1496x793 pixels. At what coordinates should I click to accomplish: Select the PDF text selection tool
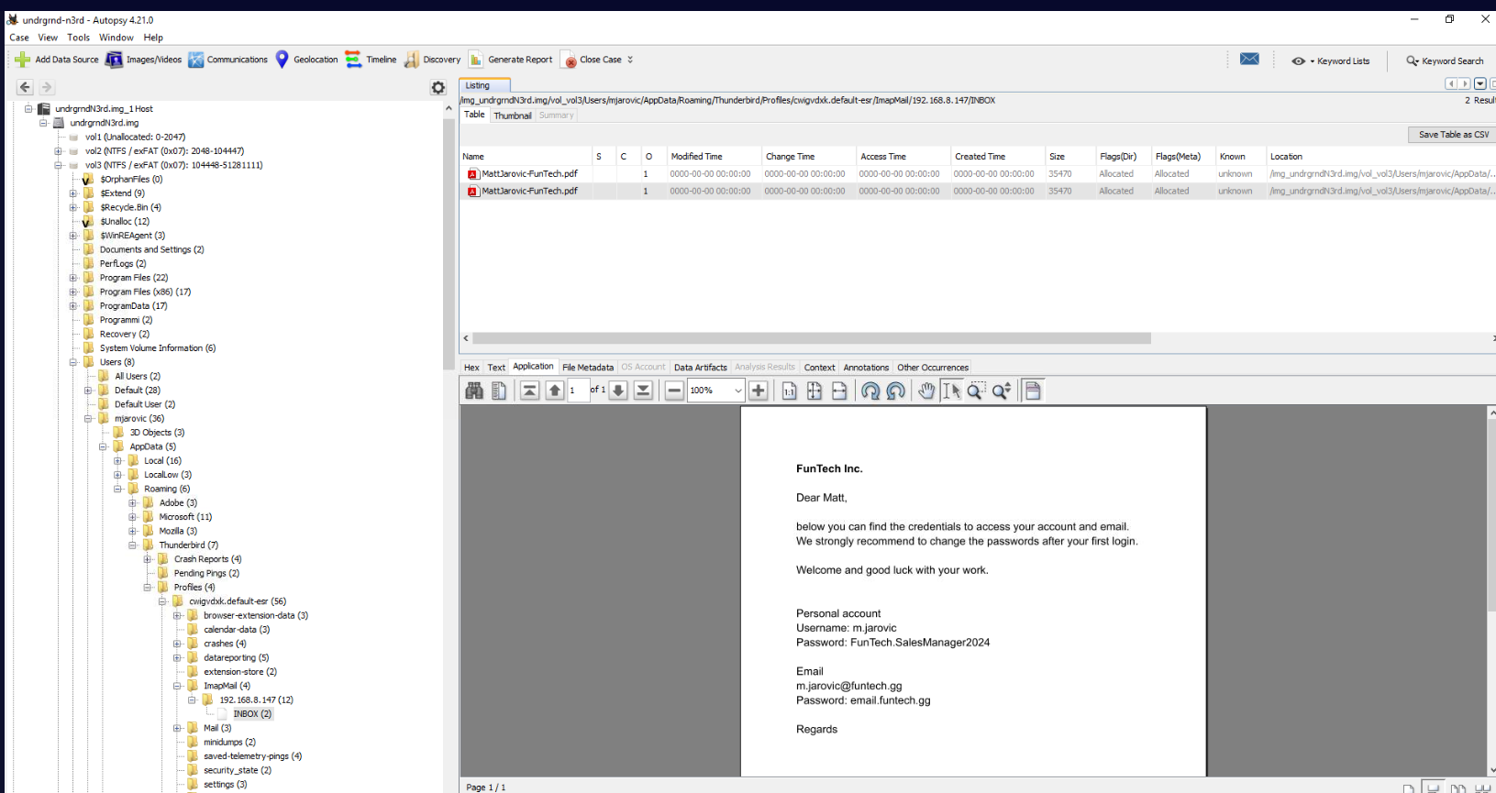pyautogui.click(x=952, y=391)
